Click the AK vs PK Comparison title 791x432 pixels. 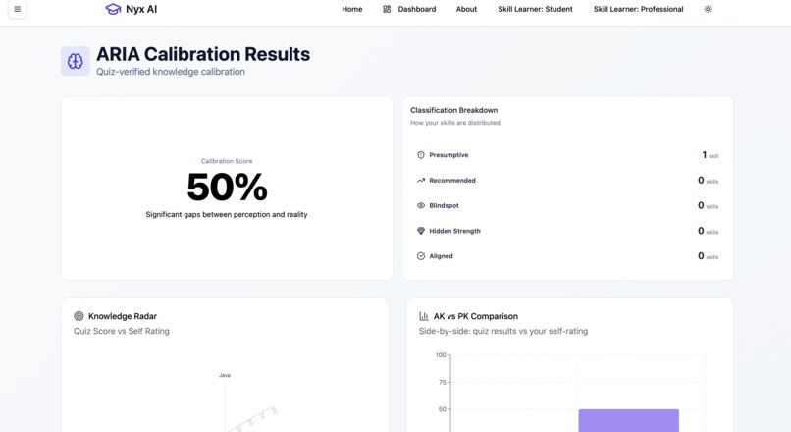[x=476, y=316]
